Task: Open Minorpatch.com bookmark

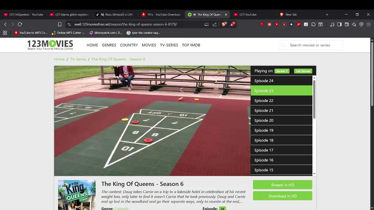Action: (106, 33)
